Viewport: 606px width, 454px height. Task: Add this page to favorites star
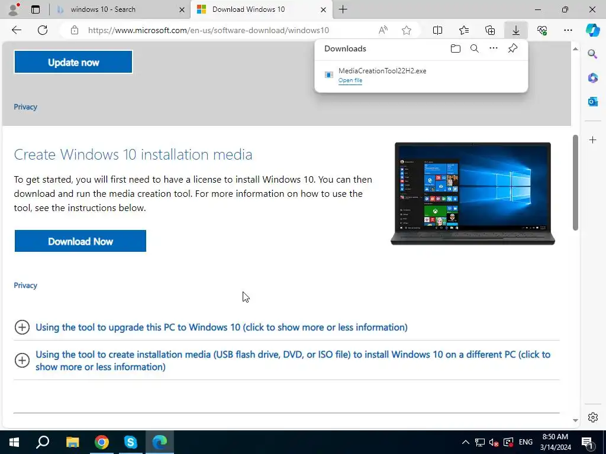(x=406, y=30)
